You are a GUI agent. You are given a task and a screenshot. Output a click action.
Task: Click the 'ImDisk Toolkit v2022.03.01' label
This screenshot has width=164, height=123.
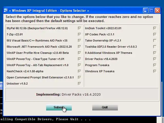(x=103, y=28)
